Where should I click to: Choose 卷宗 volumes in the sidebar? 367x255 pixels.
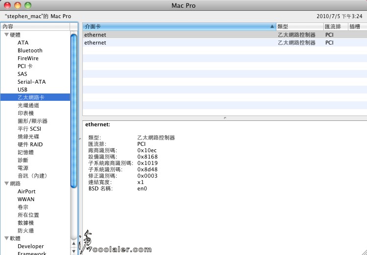[x=23, y=207]
